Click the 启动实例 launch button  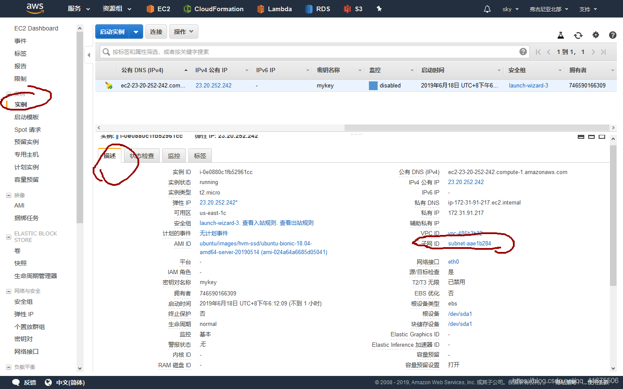(112, 32)
